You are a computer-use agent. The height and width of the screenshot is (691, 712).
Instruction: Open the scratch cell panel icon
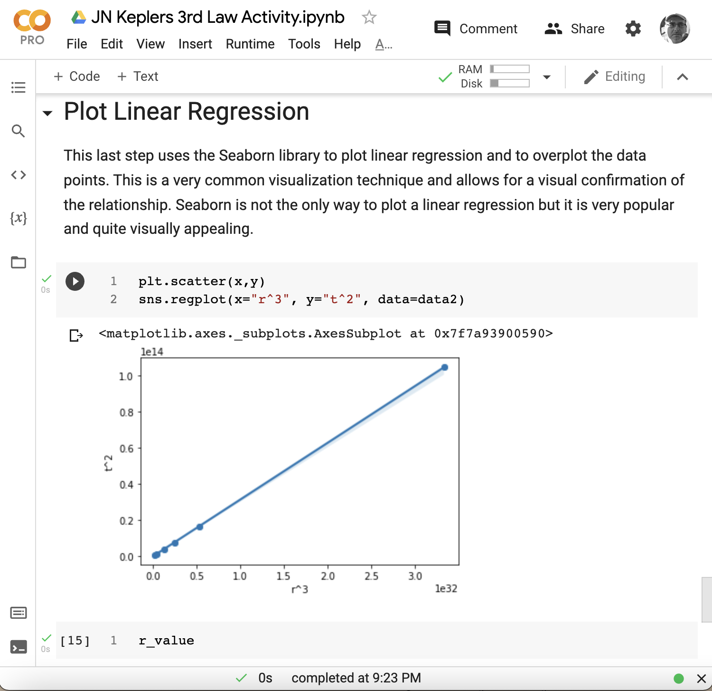pos(18,613)
